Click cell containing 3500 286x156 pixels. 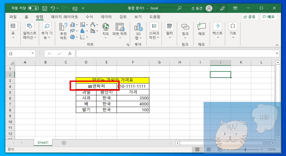point(133,98)
